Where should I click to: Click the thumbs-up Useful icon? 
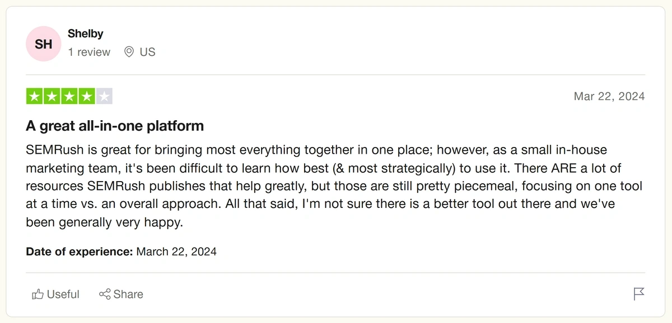click(x=38, y=294)
